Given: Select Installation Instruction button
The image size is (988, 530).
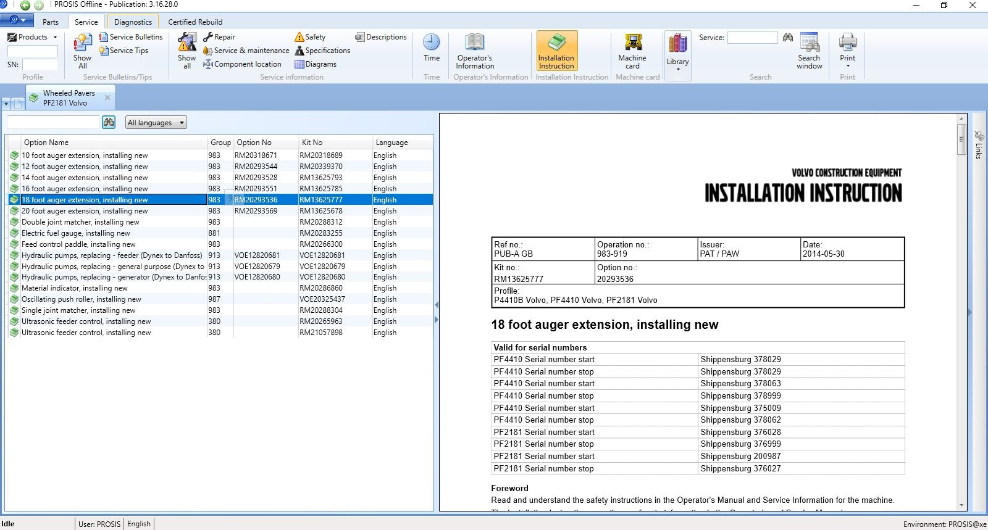Looking at the screenshot, I should (x=556, y=51).
